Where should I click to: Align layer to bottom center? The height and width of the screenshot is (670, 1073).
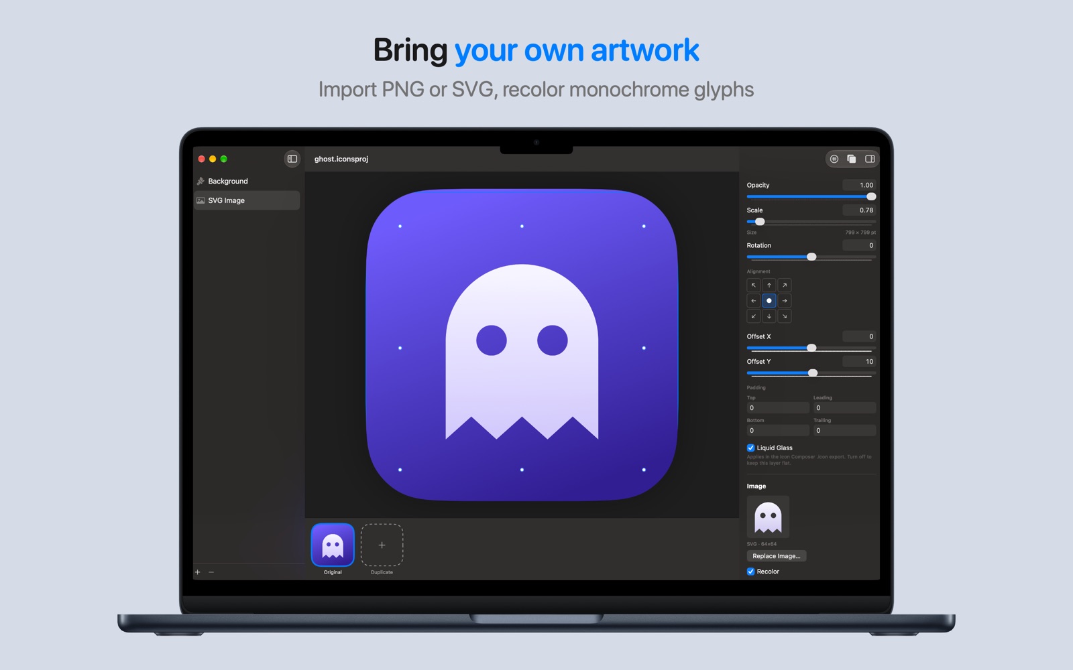coord(769,316)
